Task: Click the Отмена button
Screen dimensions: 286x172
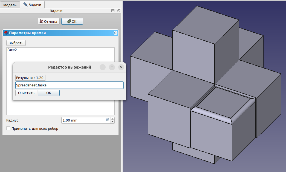Action: click(49, 21)
